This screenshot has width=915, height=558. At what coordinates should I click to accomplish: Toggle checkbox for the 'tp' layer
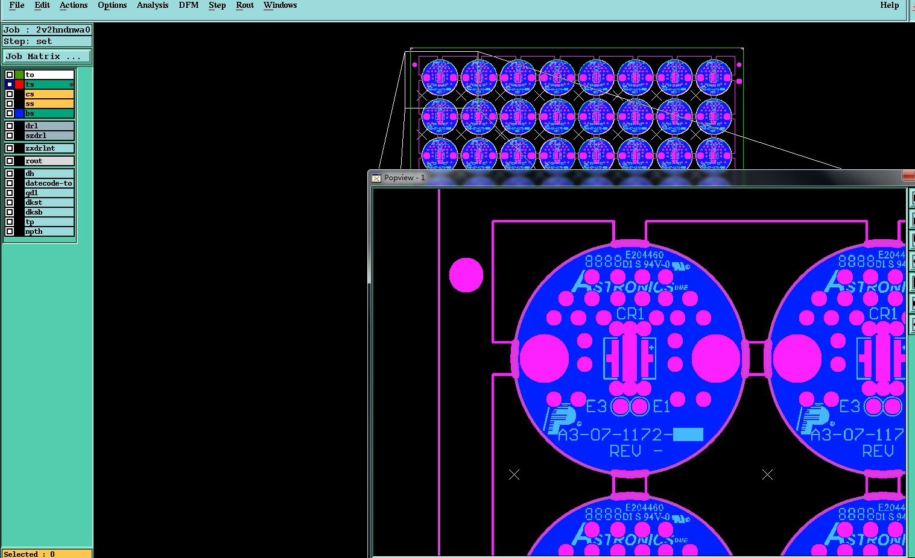point(10,222)
